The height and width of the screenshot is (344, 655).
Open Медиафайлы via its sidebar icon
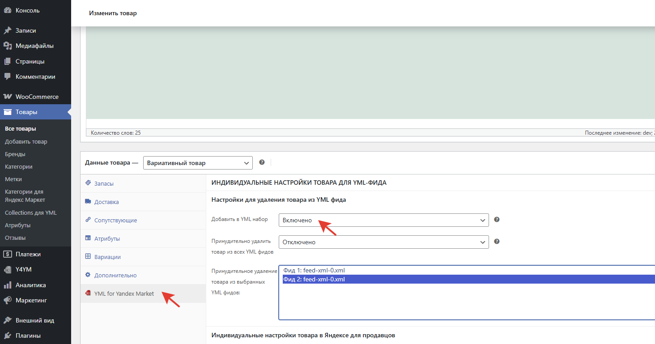pyautogui.click(x=7, y=46)
